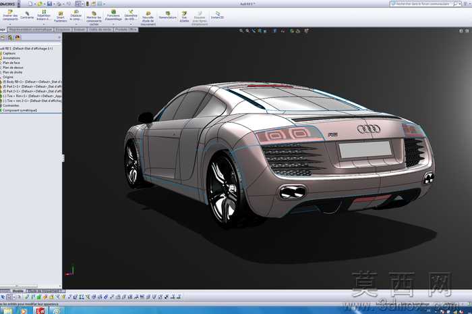Activate Déplacer le composant tool
Viewport: 472px width, 314px height.
[76, 16]
